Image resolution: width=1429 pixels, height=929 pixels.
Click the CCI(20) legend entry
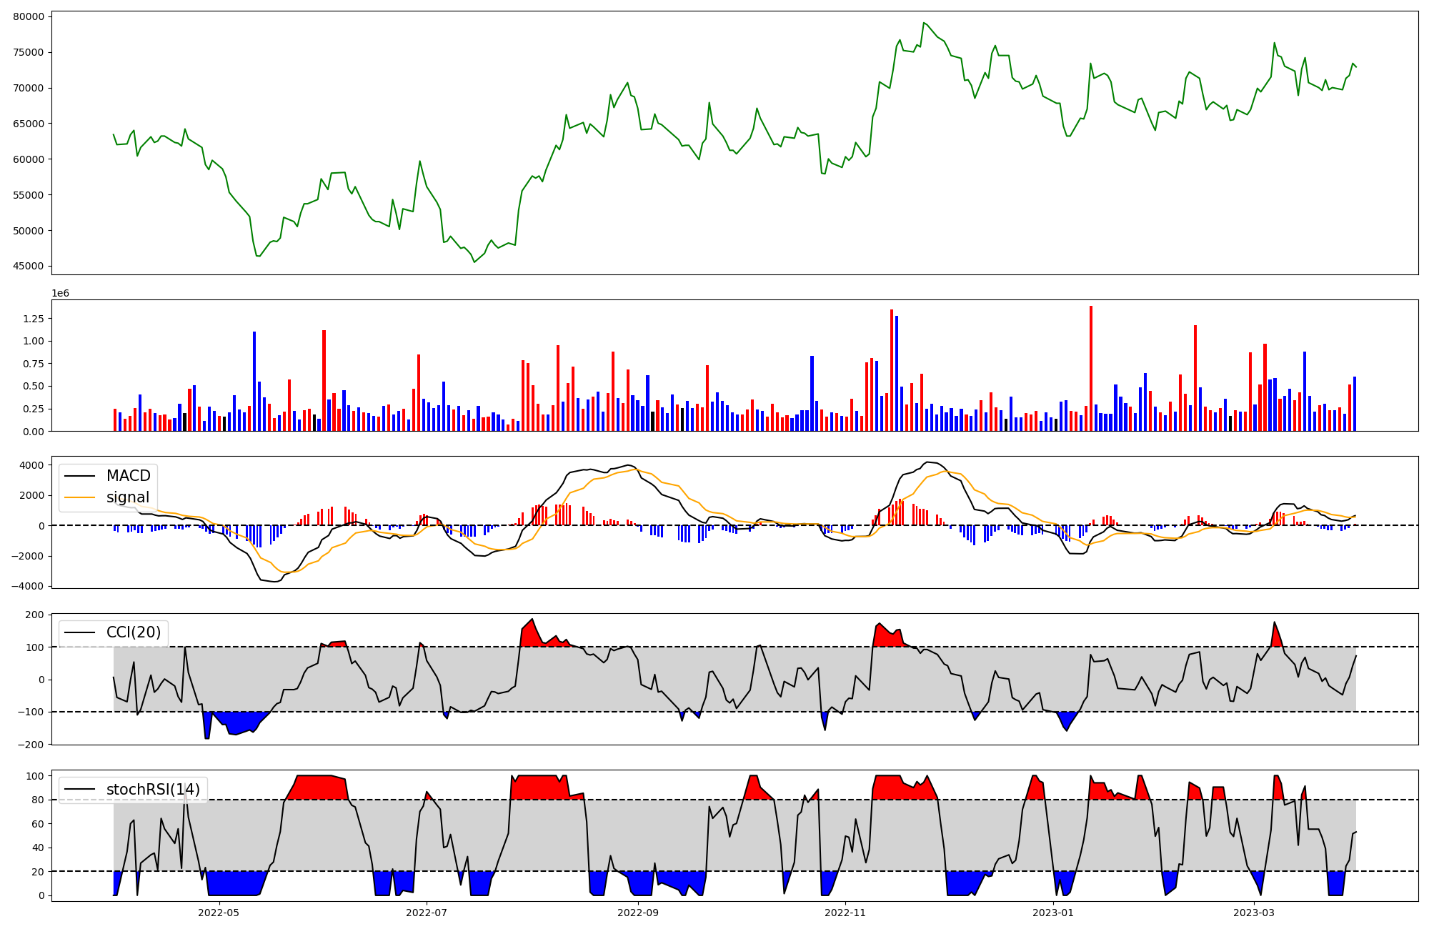[133, 632]
